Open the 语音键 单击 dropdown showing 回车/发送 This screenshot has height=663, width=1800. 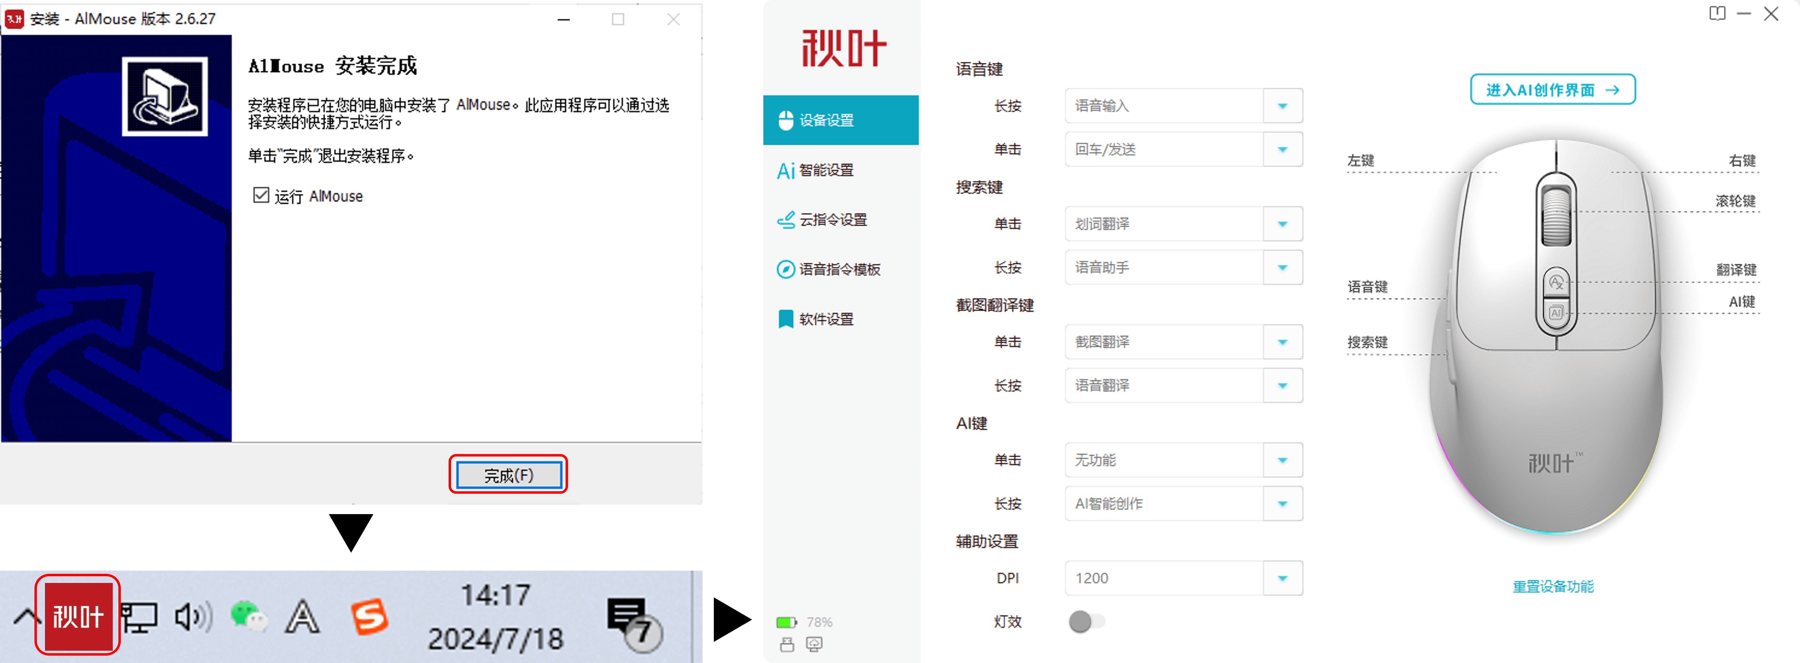point(1184,149)
